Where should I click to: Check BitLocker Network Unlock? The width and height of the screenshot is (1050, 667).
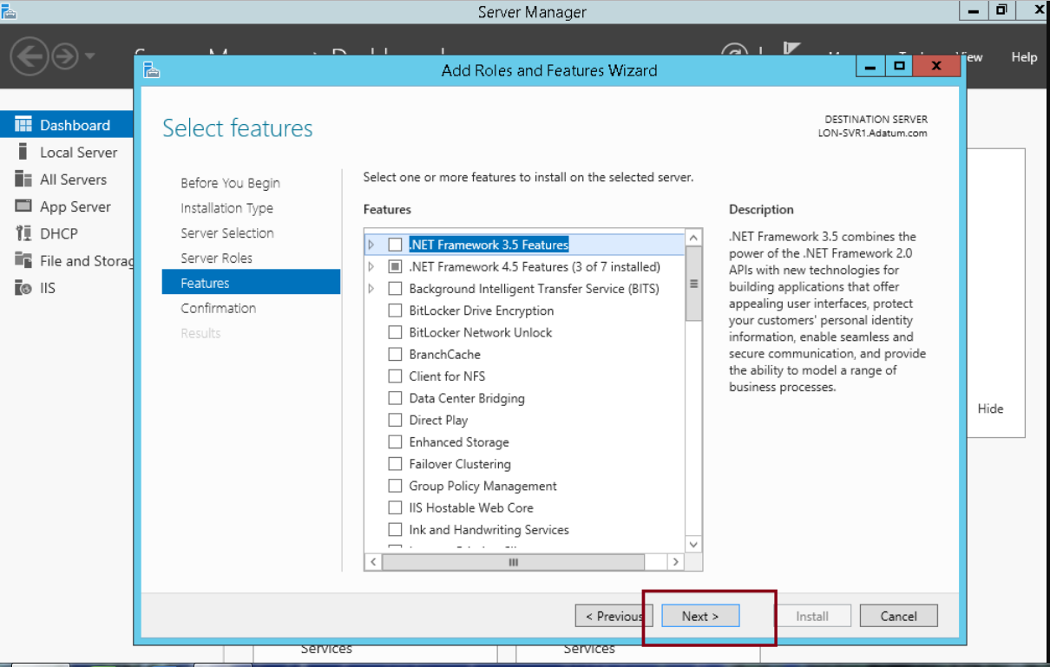pyautogui.click(x=395, y=333)
